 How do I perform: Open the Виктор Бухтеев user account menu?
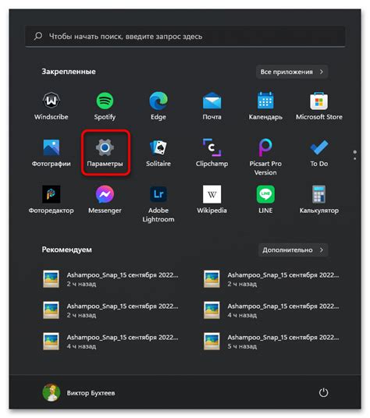[x=79, y=393]
